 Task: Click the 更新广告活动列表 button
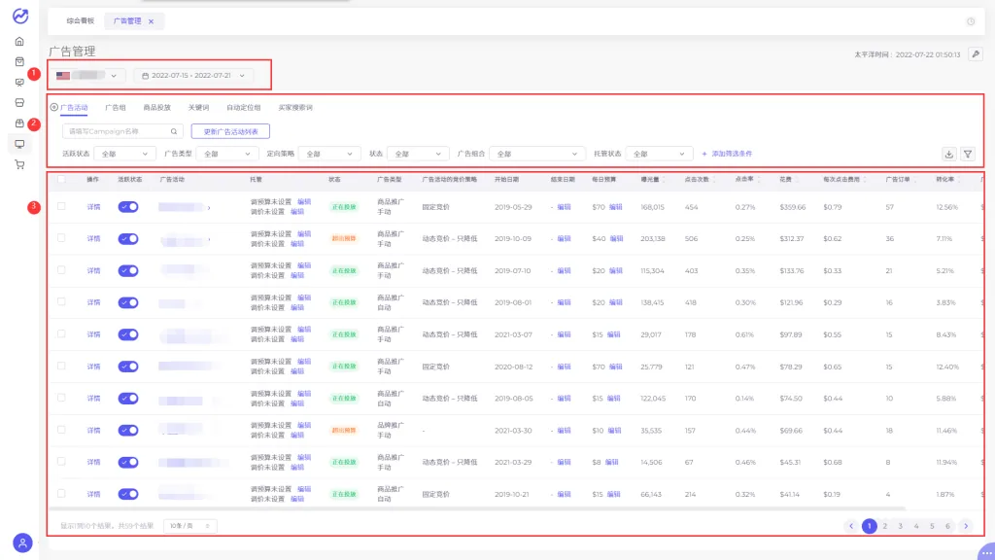pos(230,131)
